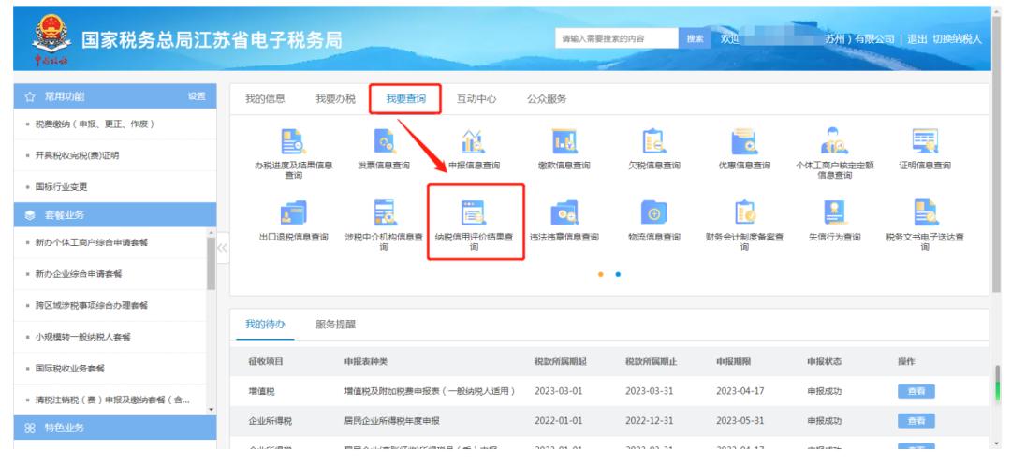Focus the search input field
1011x465 pixels.
click(x=617, y=38)
